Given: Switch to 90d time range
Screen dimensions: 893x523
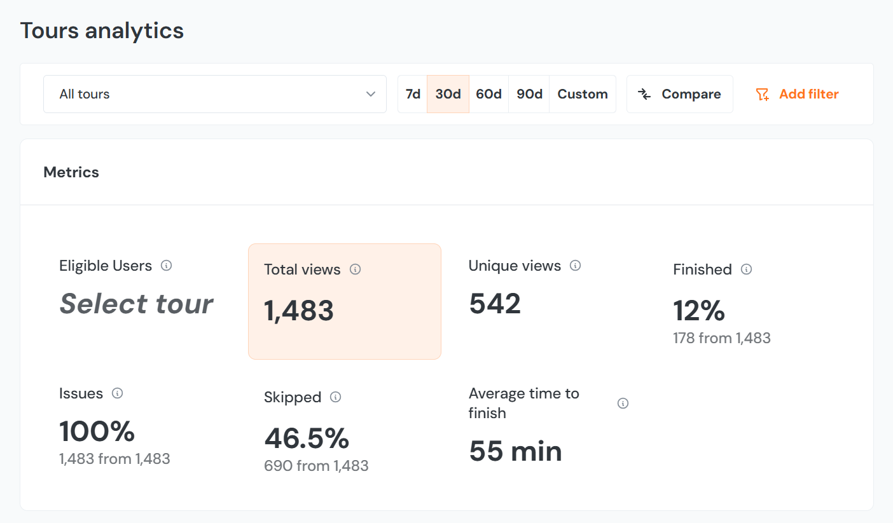Looking at the screenshot, I should [529, 94].
